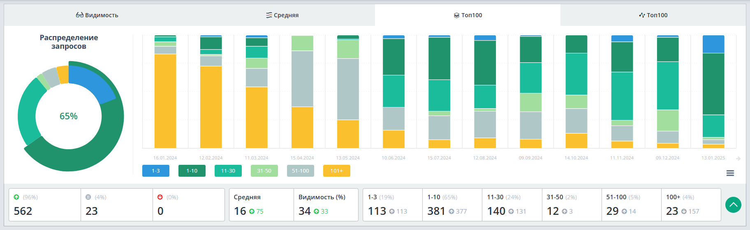Click the 51-100 stat value 29
The height and width of the screenshot is (230, 750).
[x=613, y=211]
